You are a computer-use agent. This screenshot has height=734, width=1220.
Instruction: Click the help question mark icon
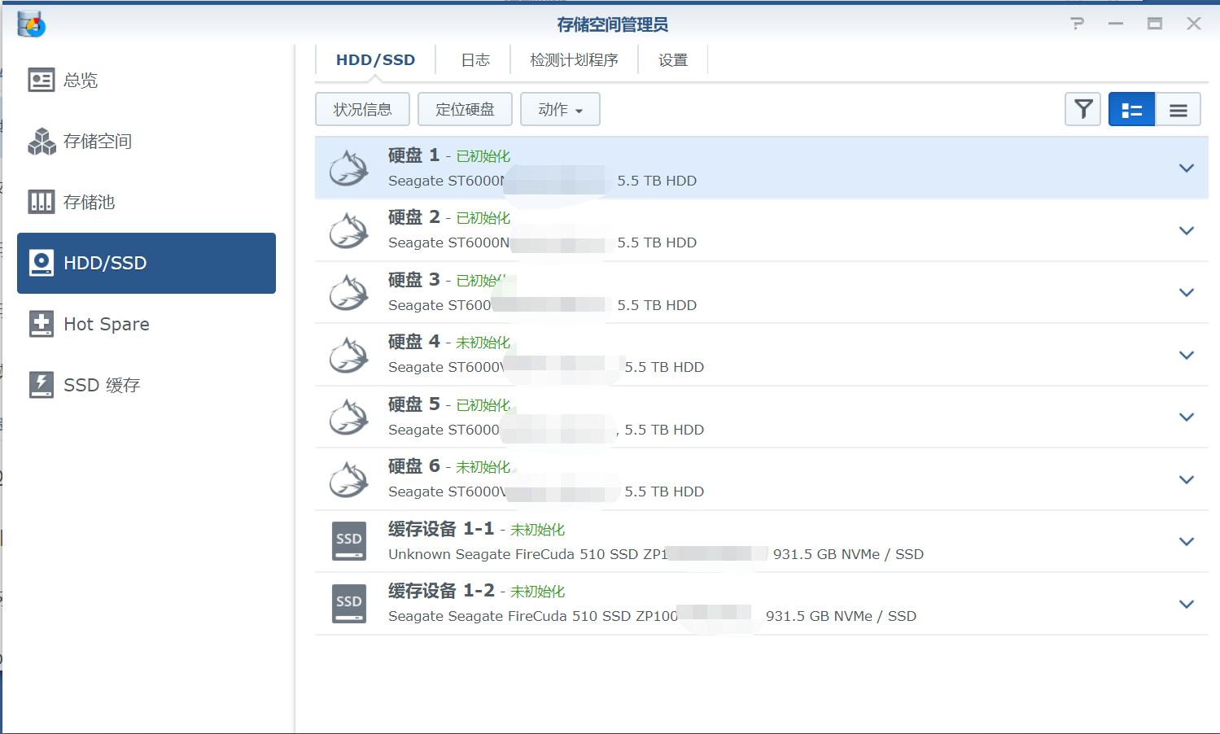pyautogui.click(x=1076, y=24)
